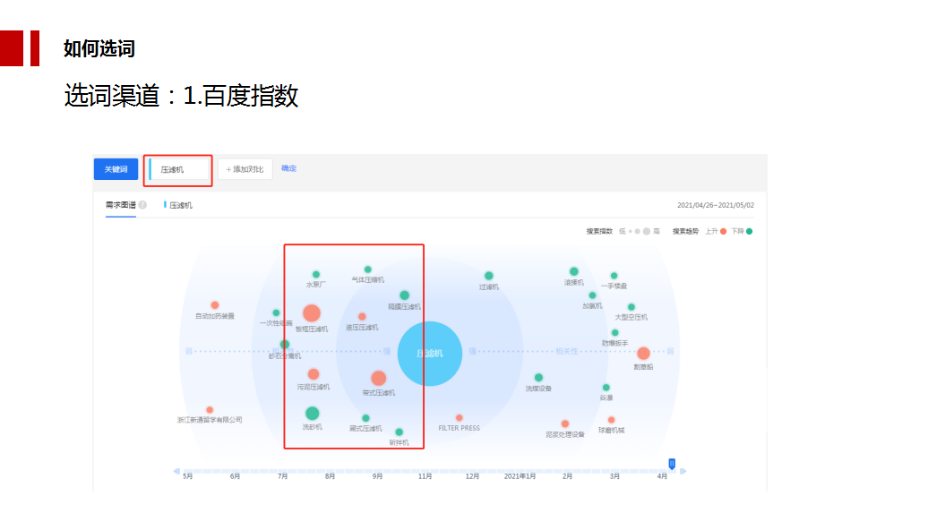The width and height of the screenshot is (945, 530).
Task: Click the blue 关键词 button
Action: pyautogui.click(x=116, y=169)
